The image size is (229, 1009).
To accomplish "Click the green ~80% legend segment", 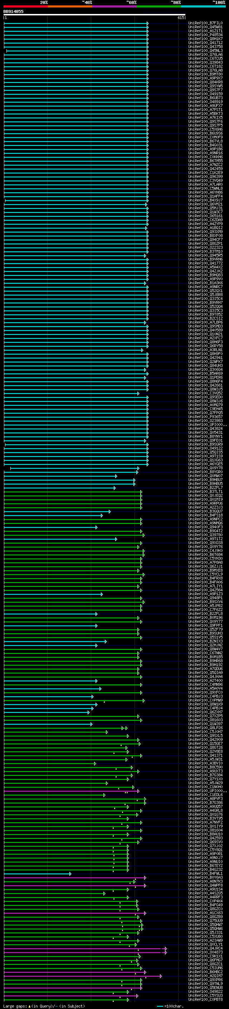I will point(159,6).
